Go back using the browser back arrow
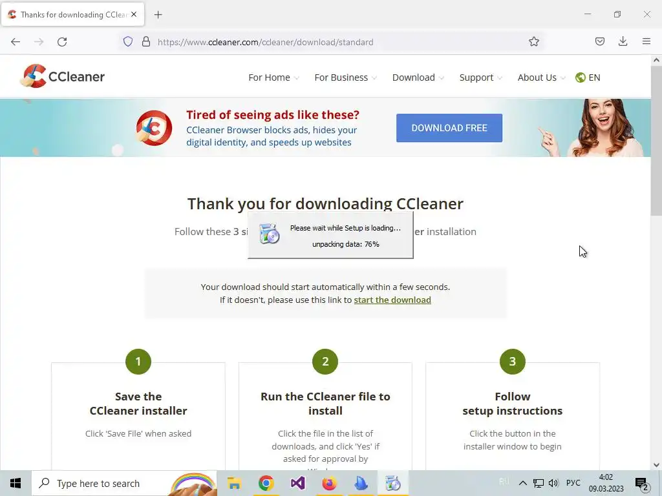This screenshot has width=662, height=496. [x=16, y=42]
